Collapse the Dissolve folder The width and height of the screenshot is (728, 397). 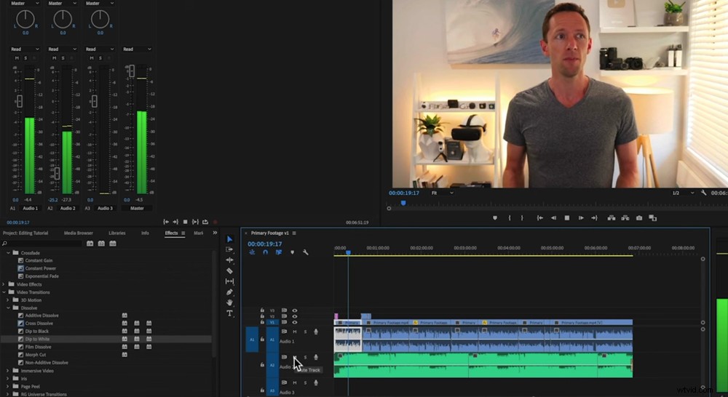[x=8, y=308]
